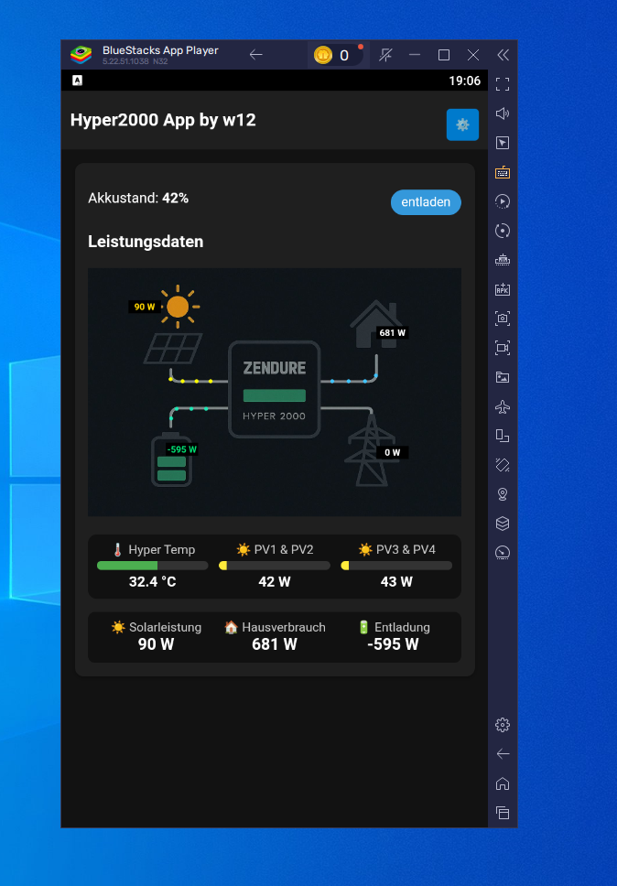Click the Leistungsdaten heading
Screen dimensions: 617x886
(146, 242)
